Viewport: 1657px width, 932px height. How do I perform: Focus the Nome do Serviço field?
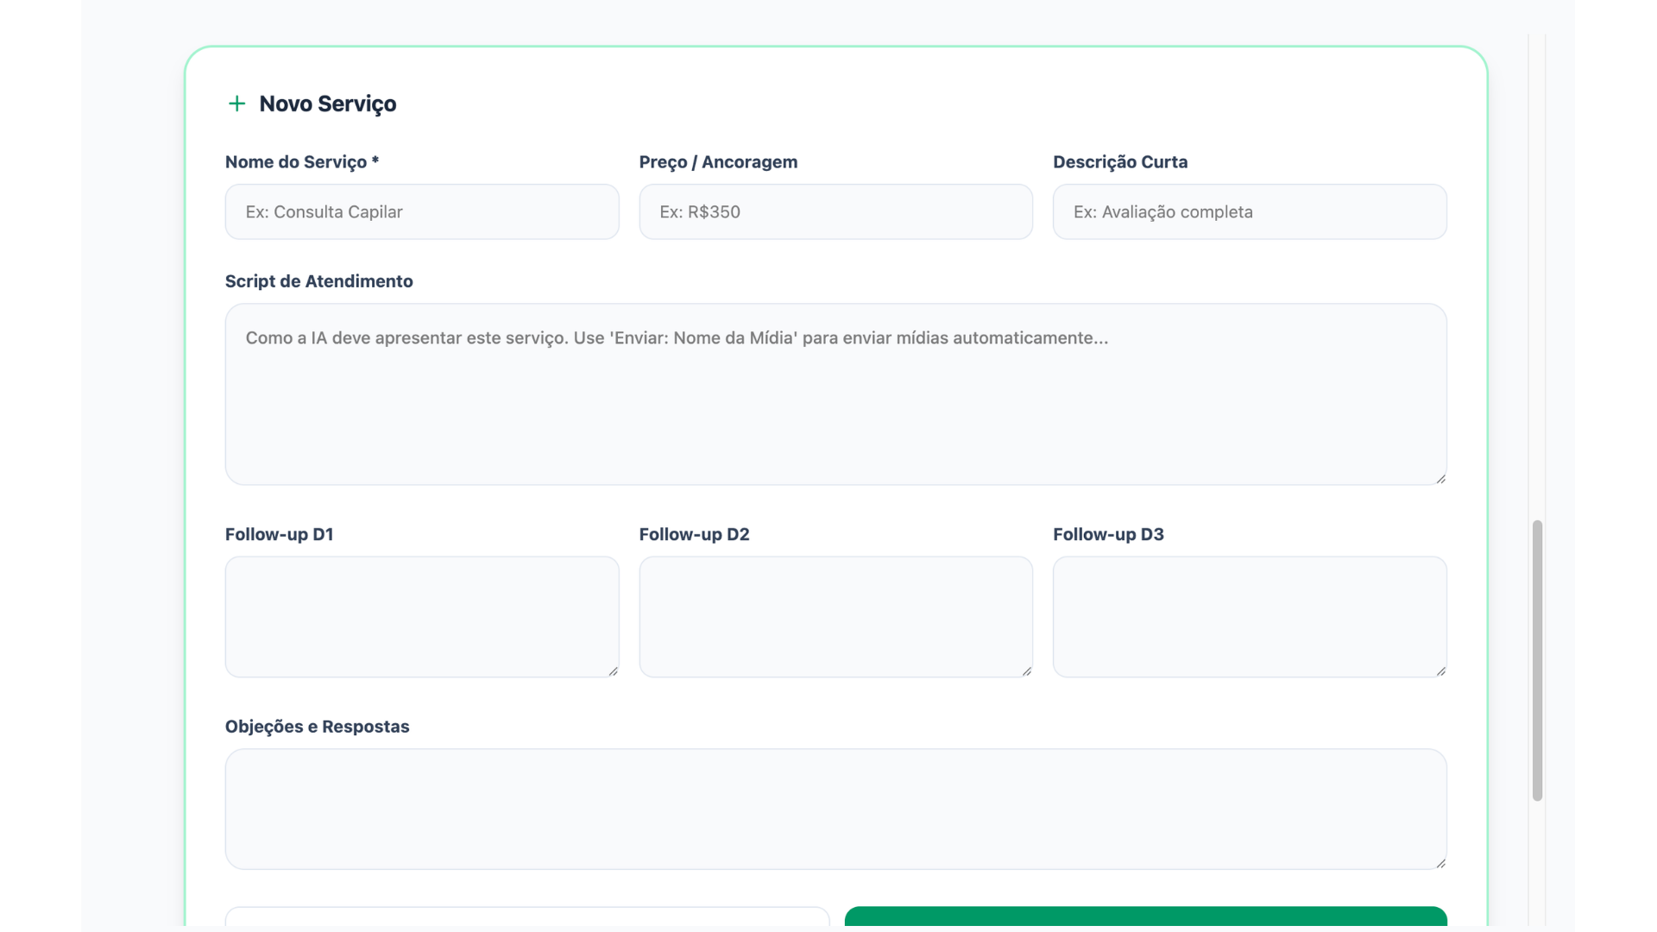coord(421,211)
